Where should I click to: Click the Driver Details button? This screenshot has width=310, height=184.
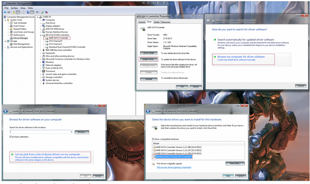click(x=149, y=53)
